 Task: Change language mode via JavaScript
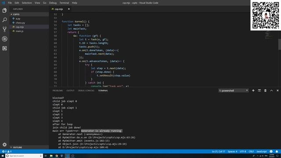(261, 151)
